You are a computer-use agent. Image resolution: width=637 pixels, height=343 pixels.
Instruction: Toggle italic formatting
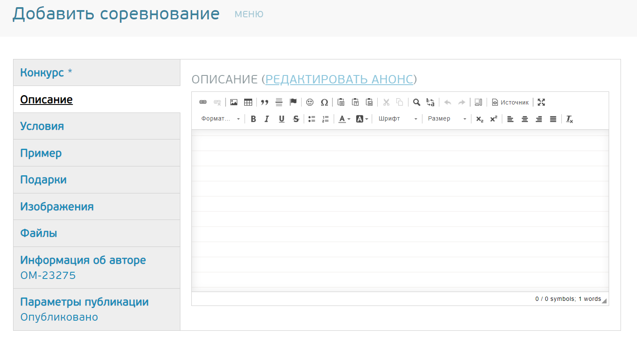[267, 119]
